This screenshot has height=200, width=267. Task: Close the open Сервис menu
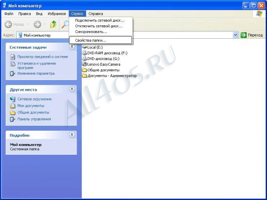click(77, 14)
